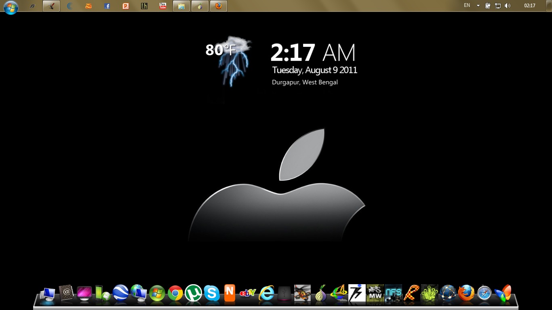Click the blue crescent icon in taskbar
The height and width of the screenshot is (310, 552).
click(x=70, y=6)
